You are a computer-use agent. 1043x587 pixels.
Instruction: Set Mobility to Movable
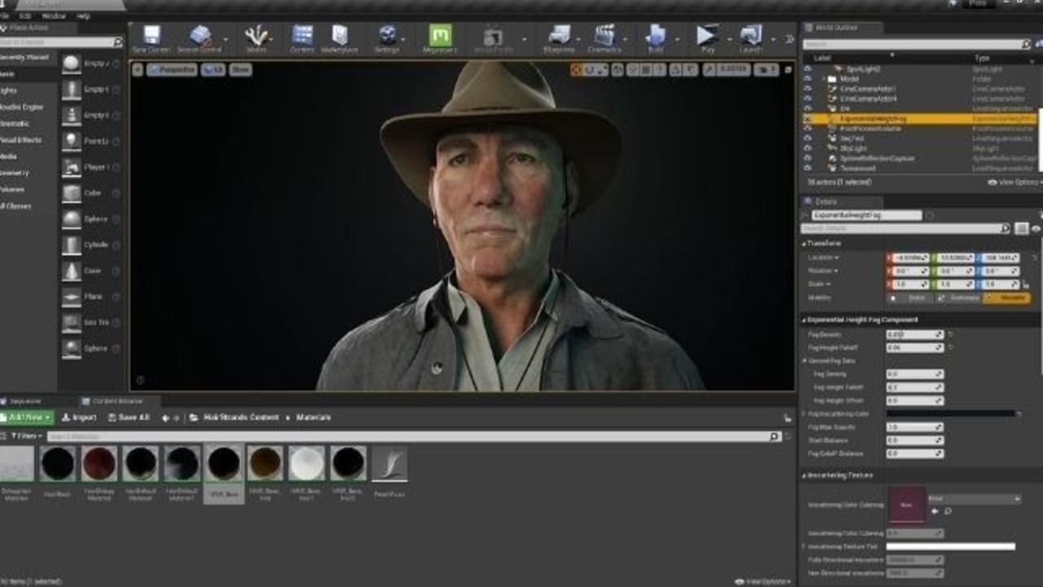pos(1006,298)
